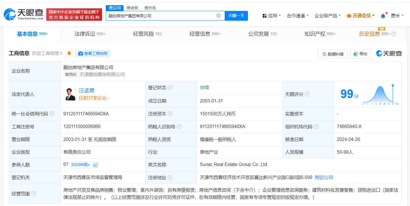Click the 天眼查 logo beside 导出
The image size is (410, 206).
[x=389, y=54]
